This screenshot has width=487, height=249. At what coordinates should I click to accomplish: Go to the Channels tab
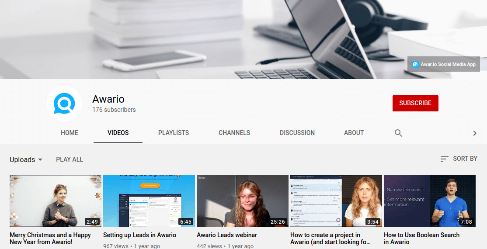[x=234, y=132]
